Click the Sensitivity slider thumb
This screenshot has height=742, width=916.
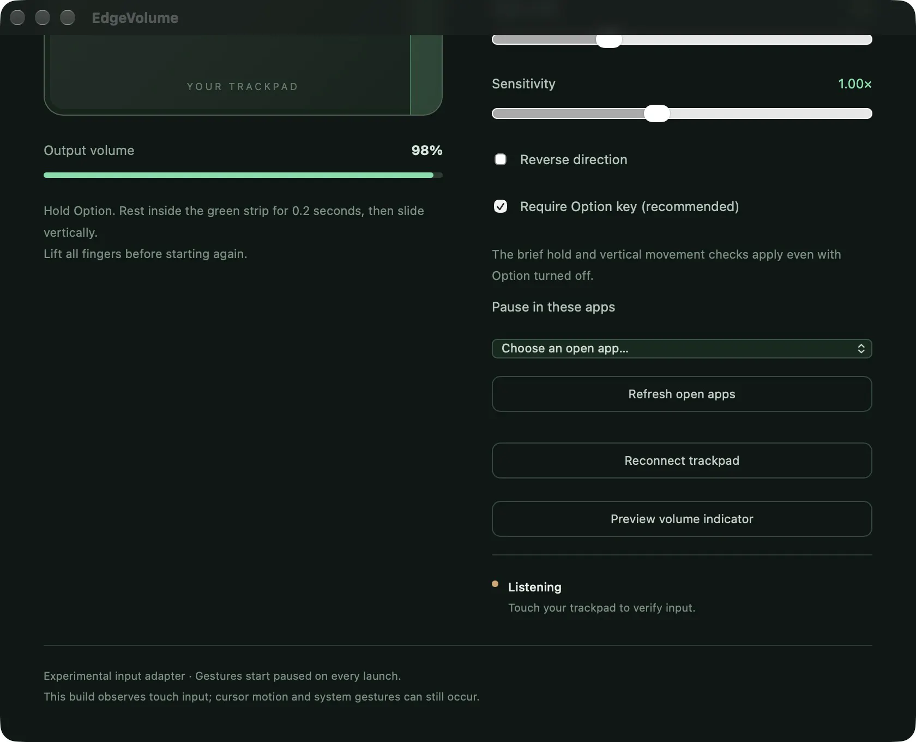point(656,113)
